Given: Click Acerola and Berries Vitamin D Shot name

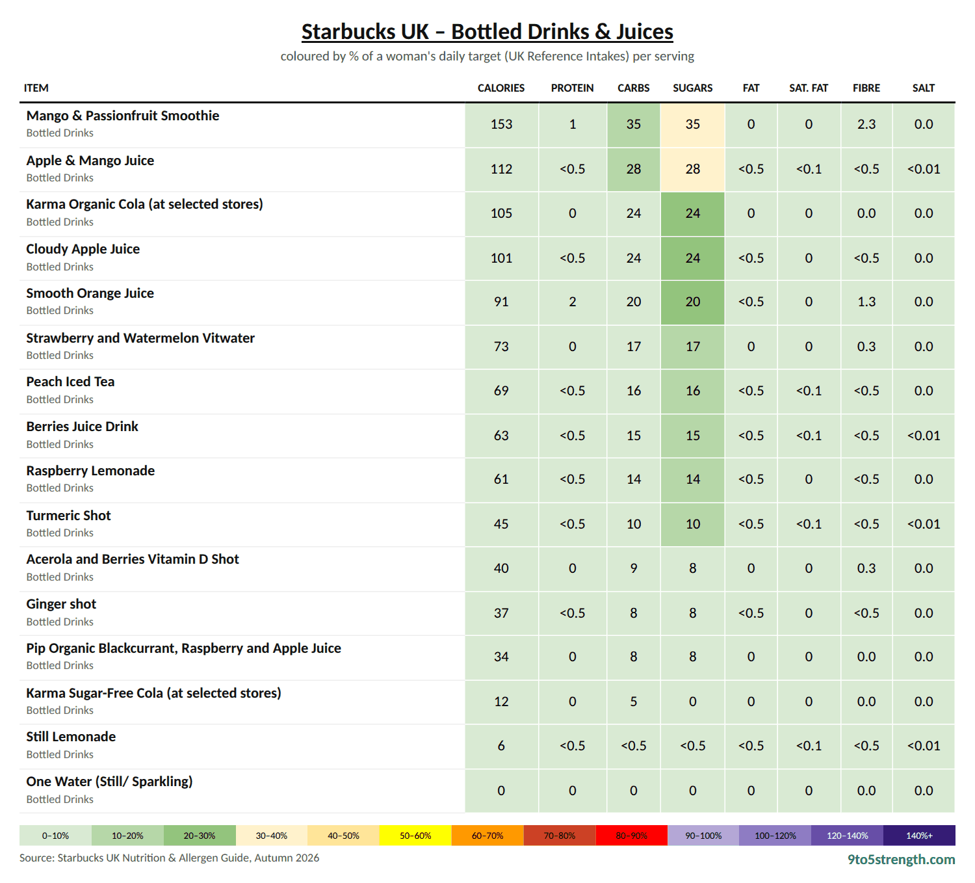Looking at the screenshot, I should click(x=133, y=559).
